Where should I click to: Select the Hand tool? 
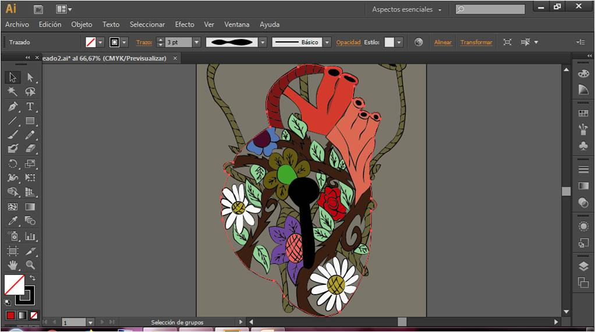click(x=13, y=265)
